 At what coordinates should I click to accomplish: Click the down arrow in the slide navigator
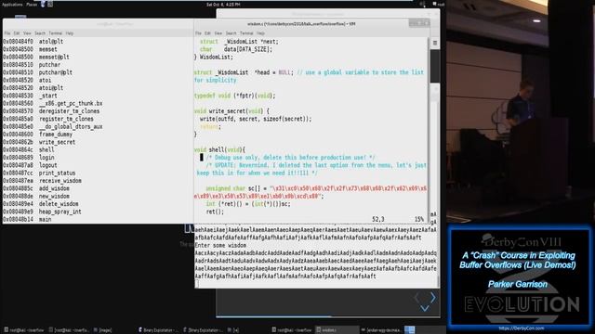[x=425, y=308]
